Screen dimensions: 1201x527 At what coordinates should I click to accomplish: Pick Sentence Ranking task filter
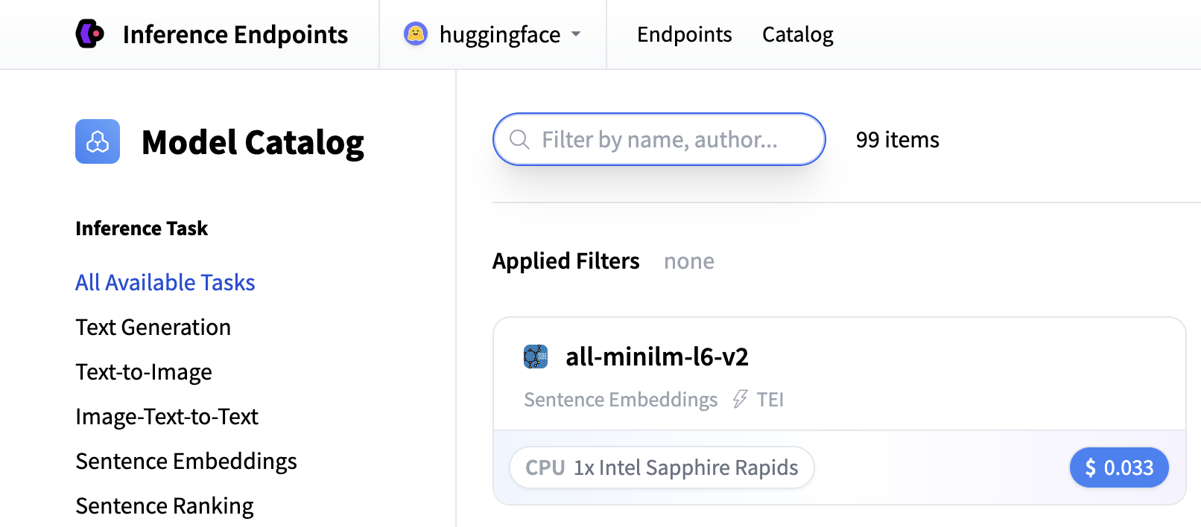(165, 506)
